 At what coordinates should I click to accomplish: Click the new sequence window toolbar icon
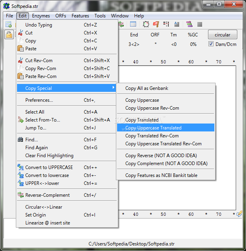(8, 24)
